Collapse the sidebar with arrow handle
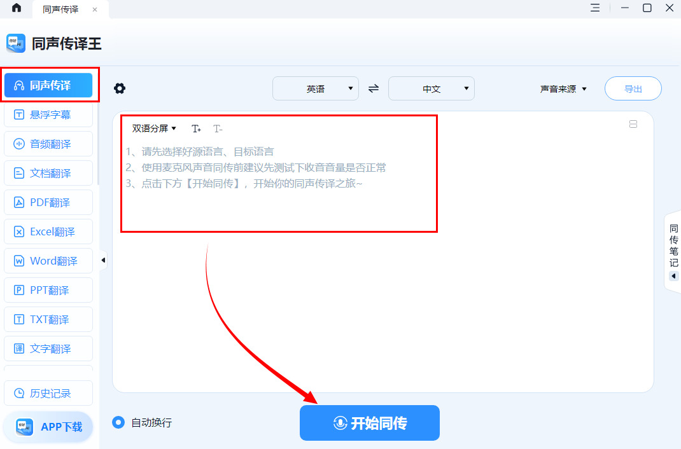The height and width of the screenshot is (449, 681). pos(103,260)
